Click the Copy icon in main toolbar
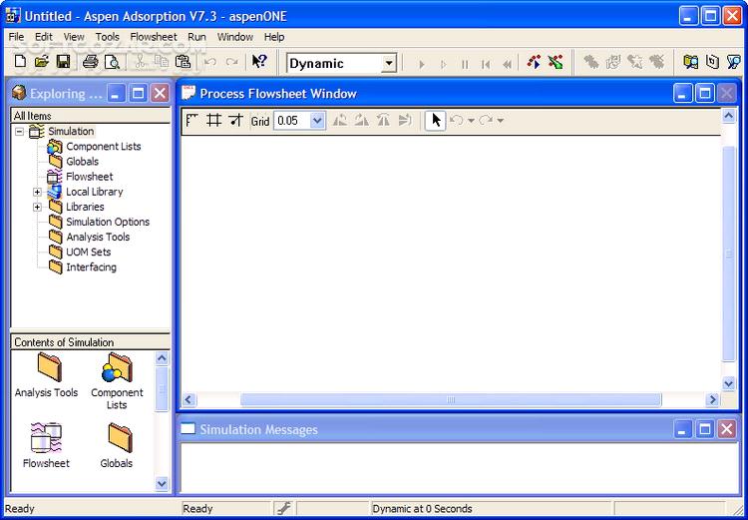Image resolution: width=748 pixels, height=520 pixels. click(162, 62)
